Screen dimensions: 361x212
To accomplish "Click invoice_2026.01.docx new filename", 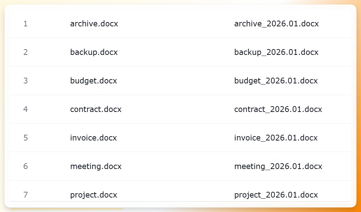I will (276, 138).
